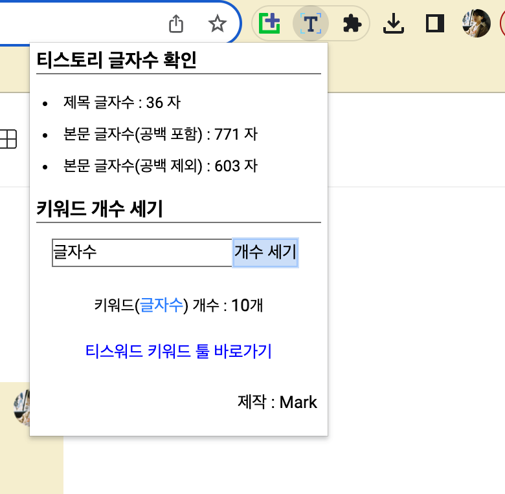Click the 티스토리 글자수 확인 heading
This screenshot has height=494, width=505.
point(117,60)
